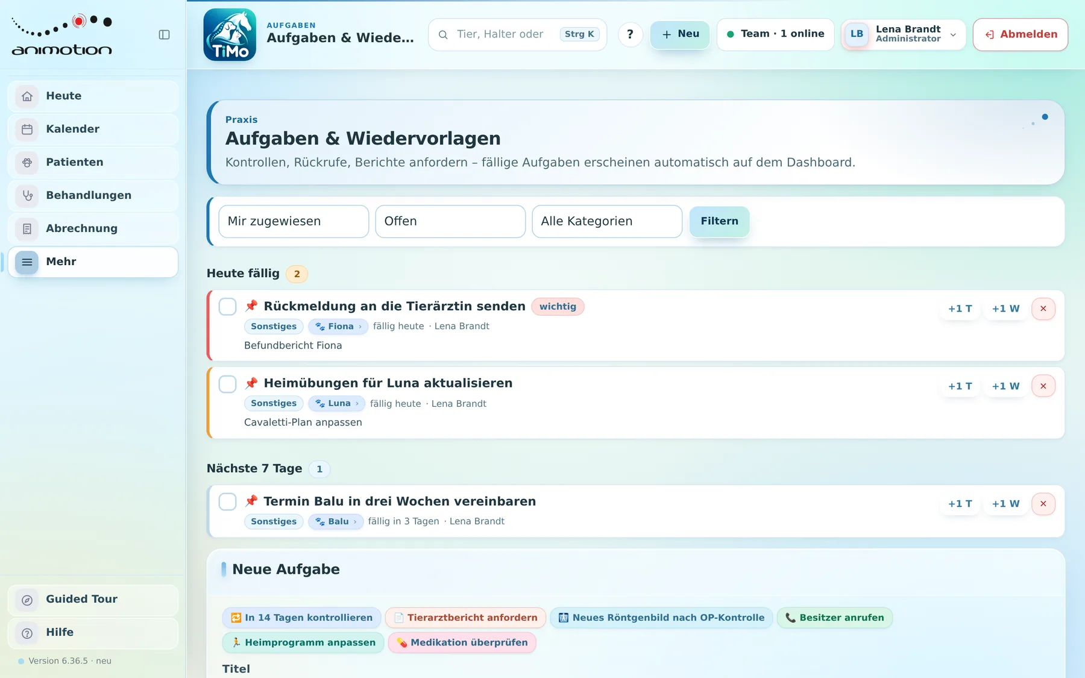This screenshot has height=678, width=1085.
Task: Delete the Rückmeldung an die Tierärztin task
Action: pos(1043,309)
